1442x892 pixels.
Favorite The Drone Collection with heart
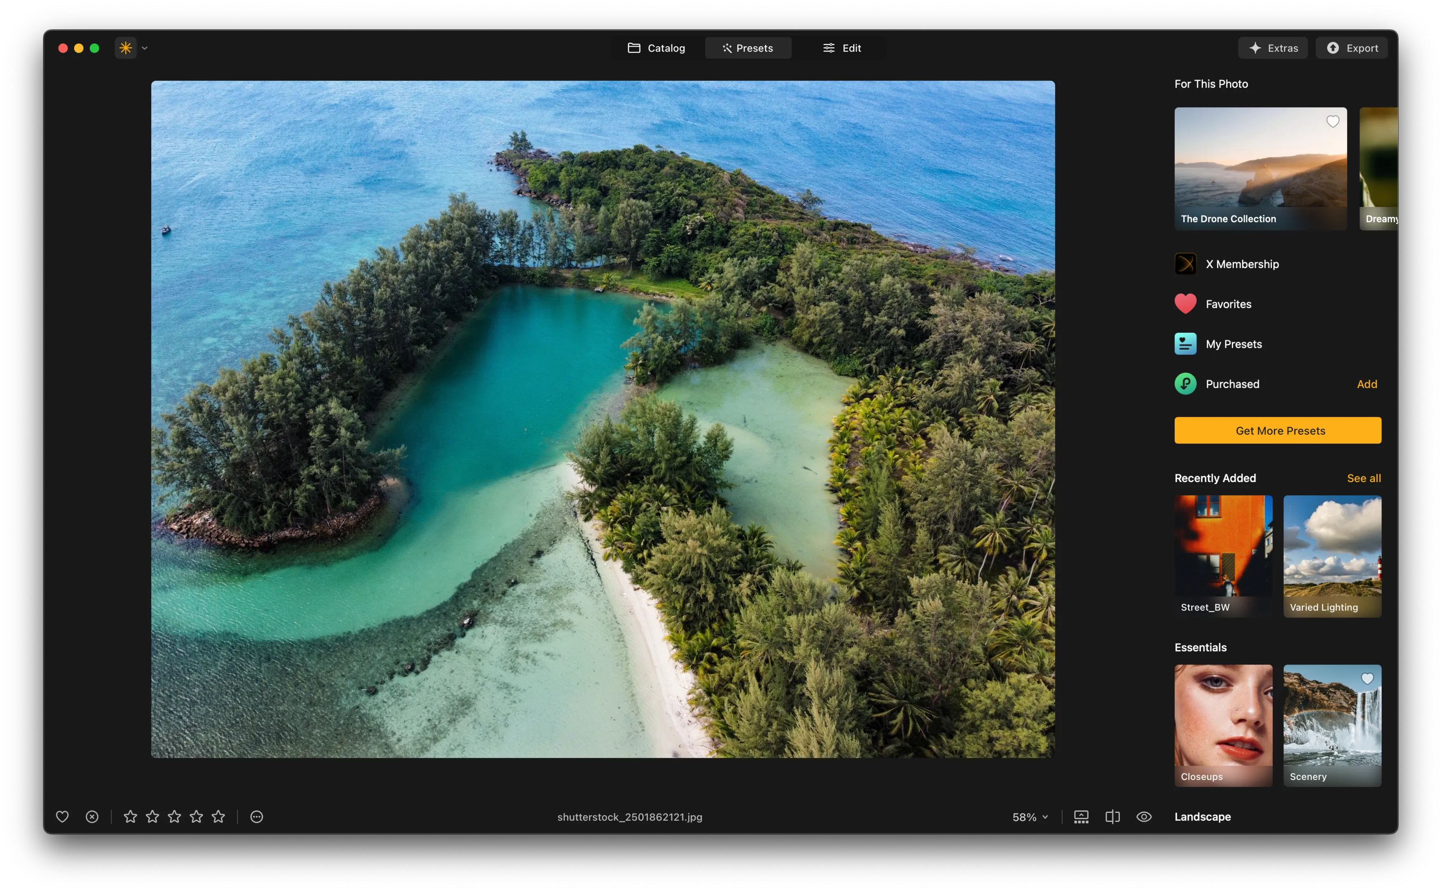pyautogui.click(x=1332, y=122)
